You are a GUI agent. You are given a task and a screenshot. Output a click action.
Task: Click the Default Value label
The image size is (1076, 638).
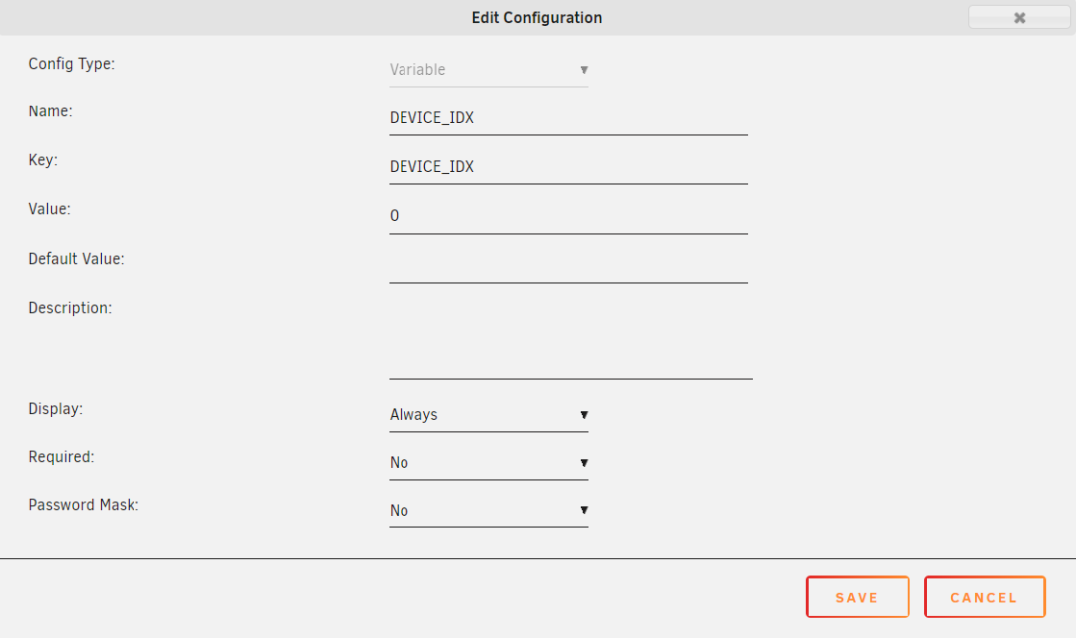pyautogui.click(x=76, y=259)
